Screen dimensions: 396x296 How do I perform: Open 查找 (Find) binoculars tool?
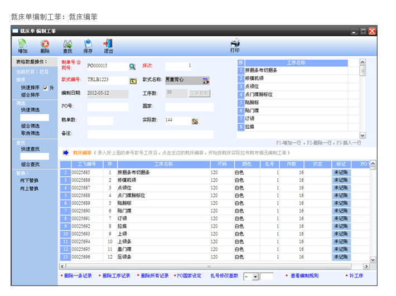(x=67, y=46)
